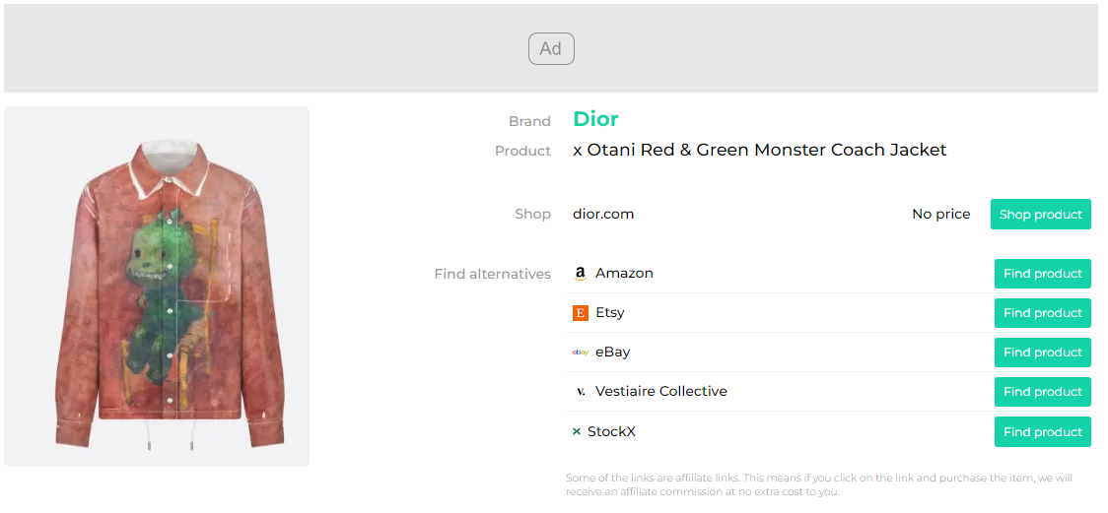Select the Etsy alternative text

tap(610, 313)
